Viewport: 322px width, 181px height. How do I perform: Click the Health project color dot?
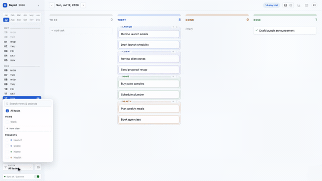click(11, 157)
